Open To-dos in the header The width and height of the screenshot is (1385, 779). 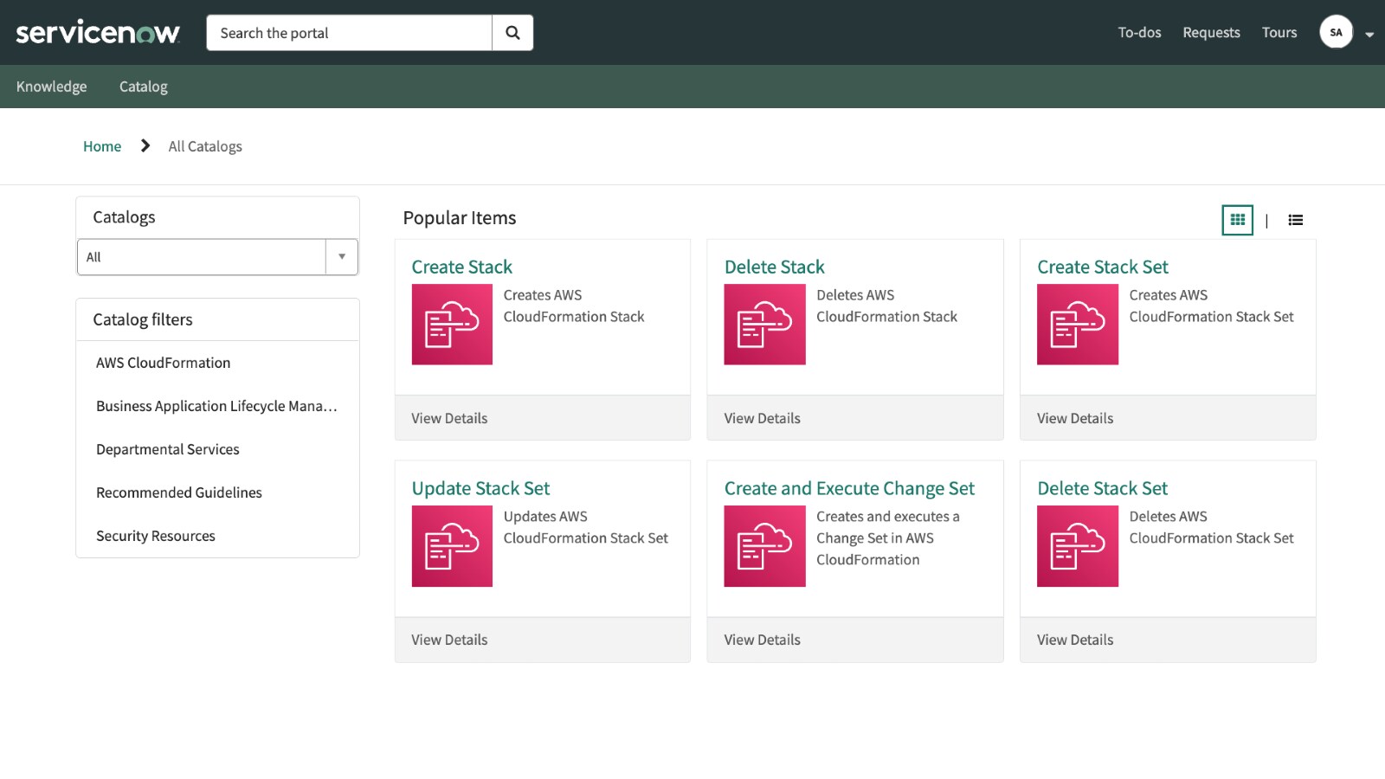tap(1139, 33)
